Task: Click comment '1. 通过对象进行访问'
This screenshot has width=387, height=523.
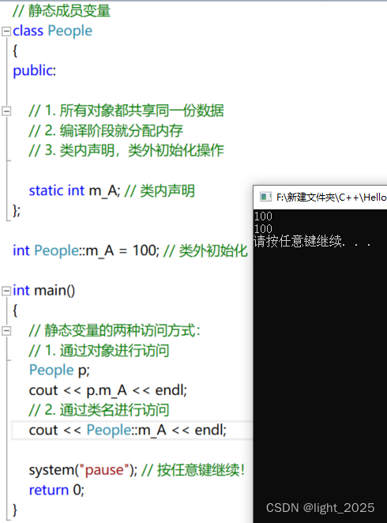Action: [99, 350]
